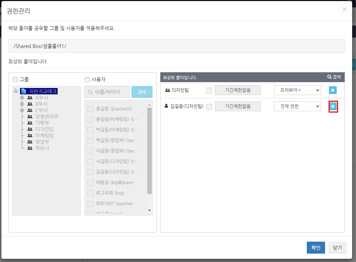This screenshot has width=356, height=262.
Task: Select the 사용자 radio button
Action: click(87, 79)
